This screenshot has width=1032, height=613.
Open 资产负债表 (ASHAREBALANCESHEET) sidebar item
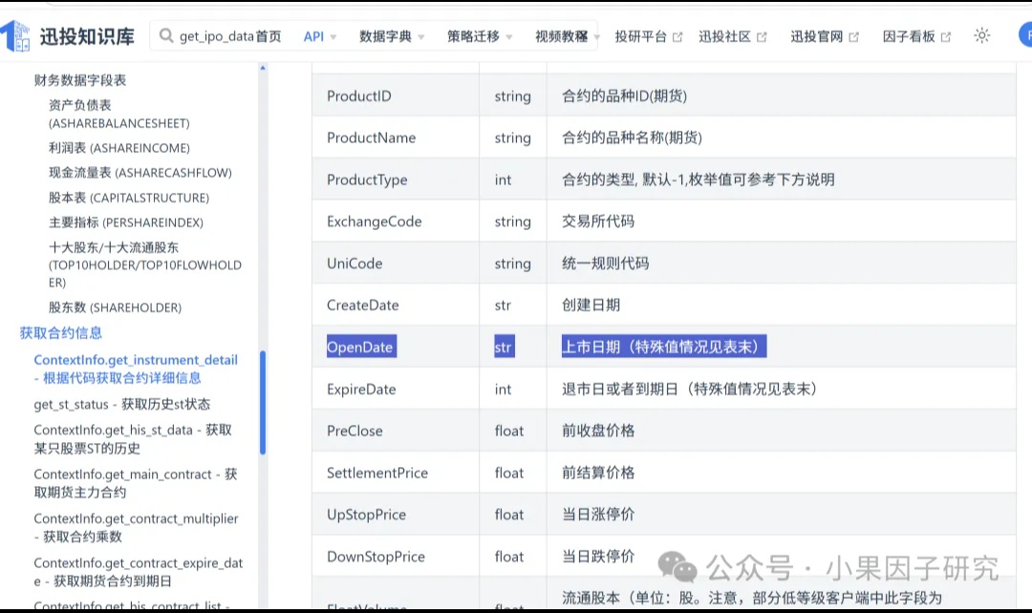(119, 114)
